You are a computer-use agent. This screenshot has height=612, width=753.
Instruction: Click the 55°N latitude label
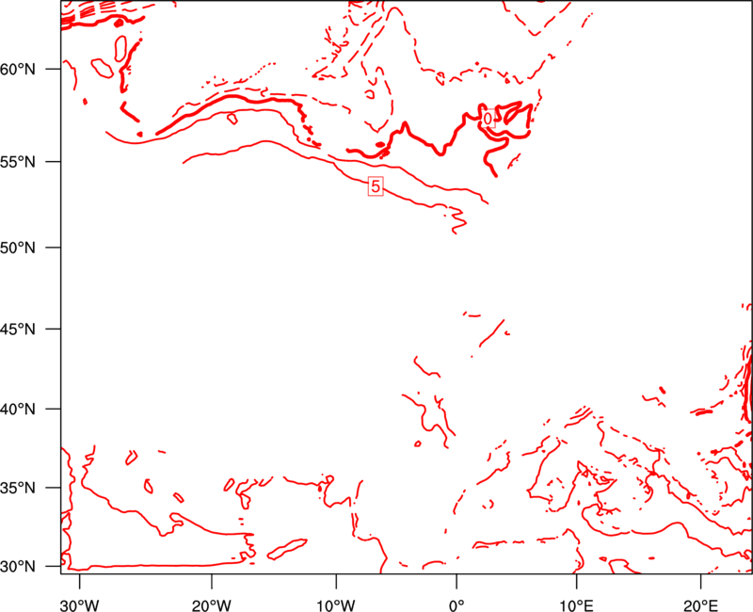pos(18,162)
